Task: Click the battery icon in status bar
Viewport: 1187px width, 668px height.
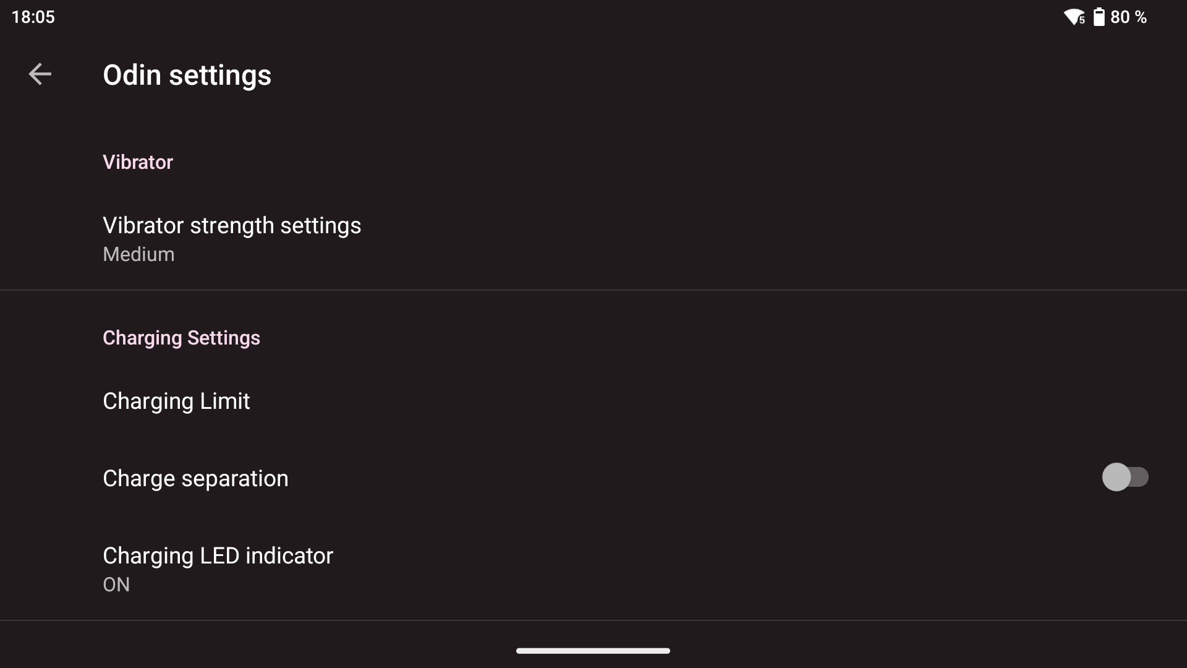Action: [x=1099, y=17]
